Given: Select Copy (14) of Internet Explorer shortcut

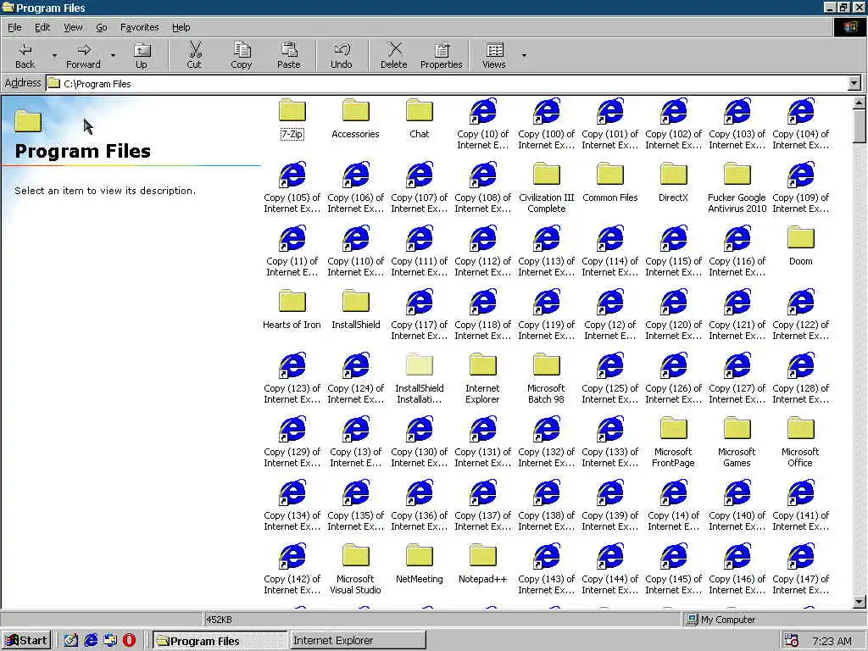Looking at the screenshot, I should 674,506.
